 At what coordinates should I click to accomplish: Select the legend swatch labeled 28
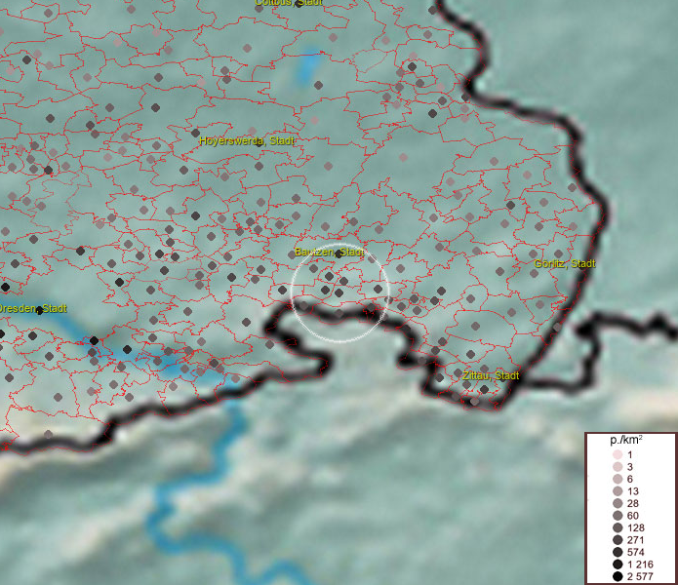pos(617,503)
